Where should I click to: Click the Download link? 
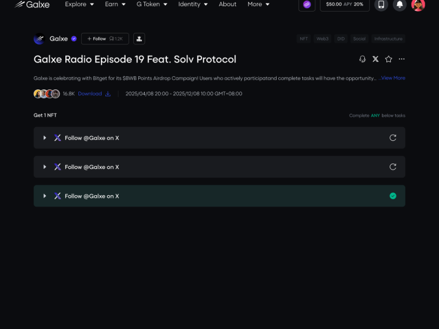(94, 94)
